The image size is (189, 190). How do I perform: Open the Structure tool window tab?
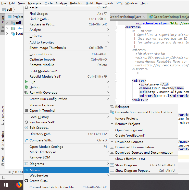tap(3, 113)
